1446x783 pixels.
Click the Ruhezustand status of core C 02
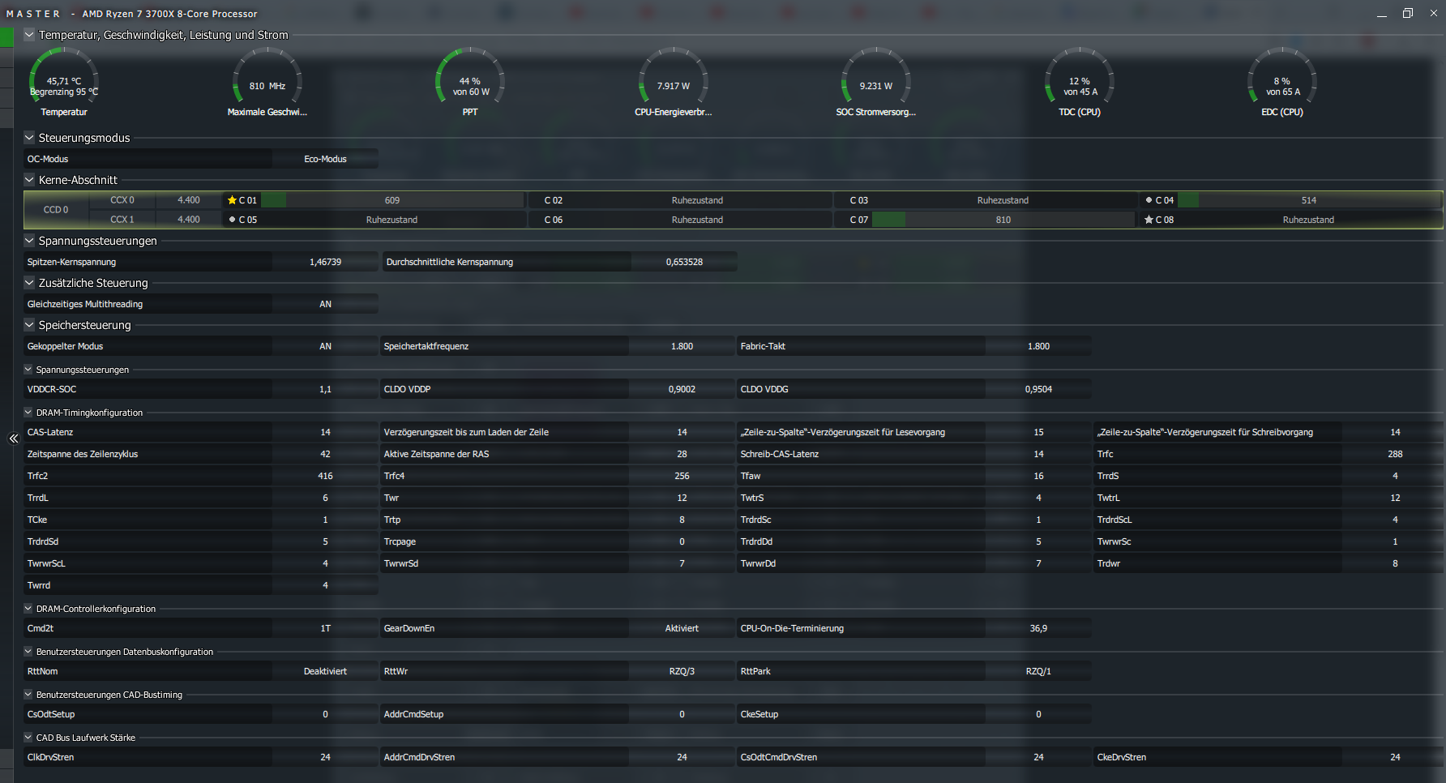click(697, 200)
